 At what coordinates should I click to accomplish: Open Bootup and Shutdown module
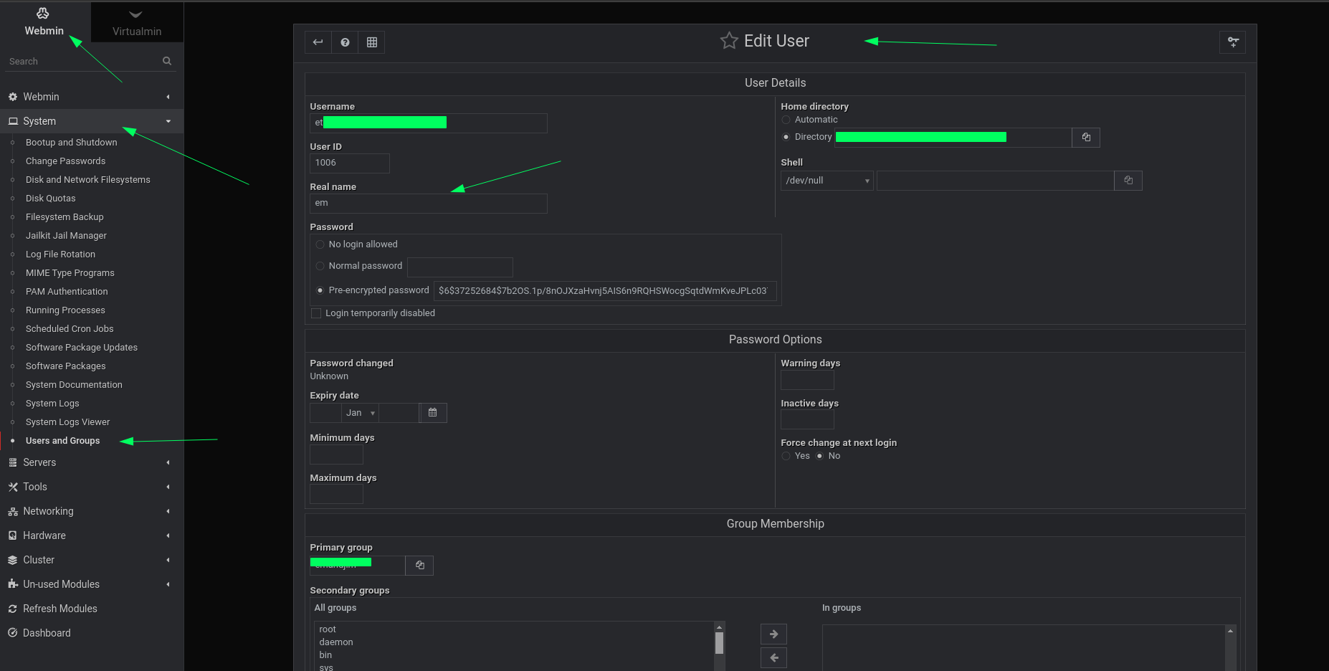tap(71, 143)
